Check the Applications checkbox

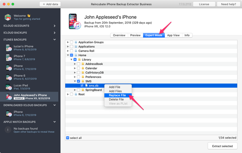click(x=72, y=46)
